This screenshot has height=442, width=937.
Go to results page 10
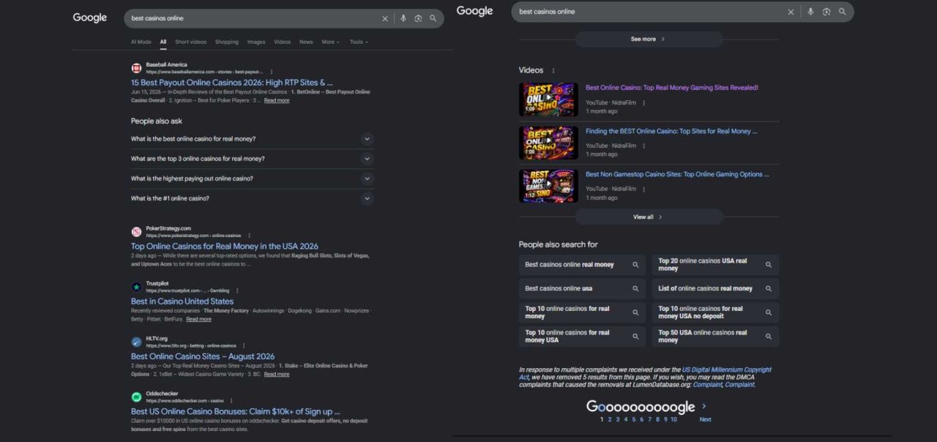click(673, 419)
